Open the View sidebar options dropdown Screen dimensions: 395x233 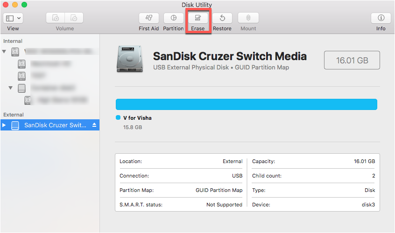tap(13, 18)
